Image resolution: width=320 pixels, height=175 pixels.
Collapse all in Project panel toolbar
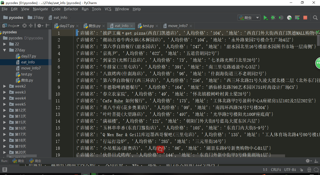point(31,26)
